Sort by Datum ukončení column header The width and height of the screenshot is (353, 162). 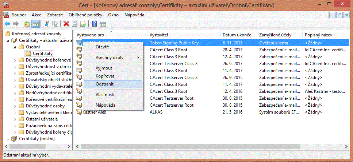pyautogui.click(x=238, y=35)
